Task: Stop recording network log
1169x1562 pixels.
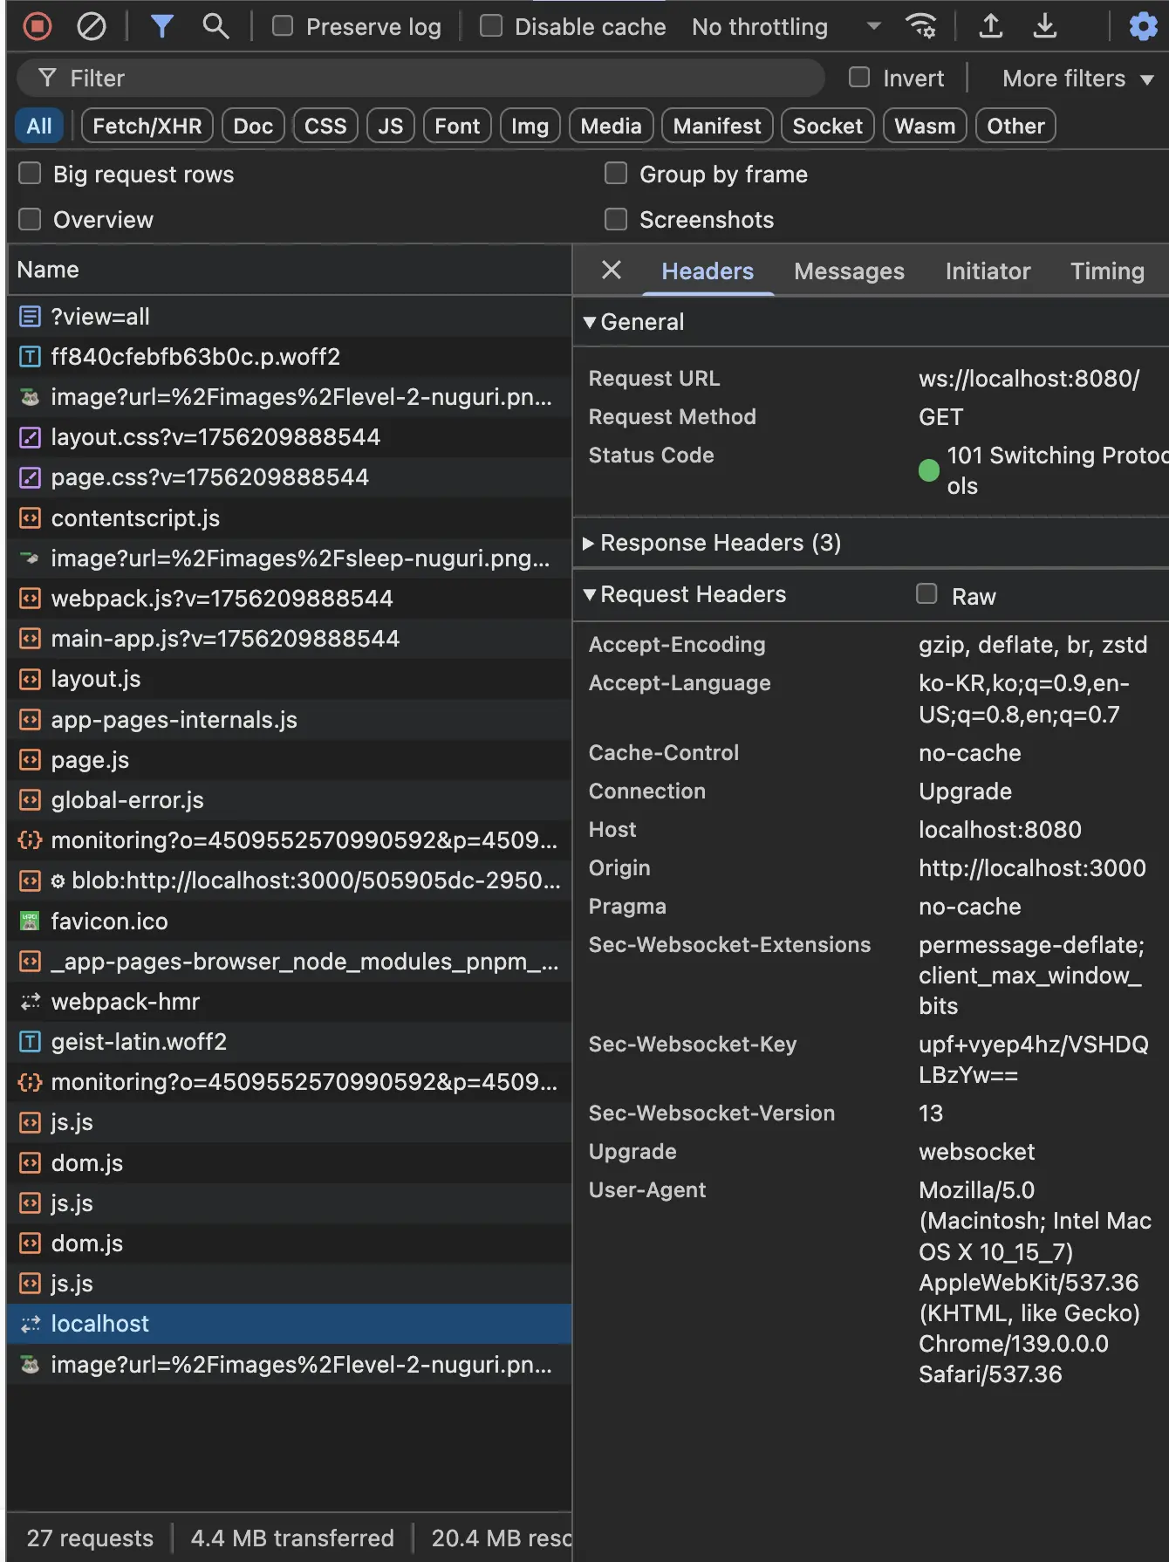Action: (x=37, y=26)
